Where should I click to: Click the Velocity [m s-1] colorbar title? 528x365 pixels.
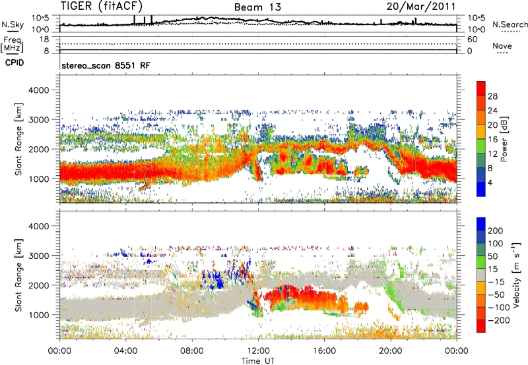tap(516, 275)
